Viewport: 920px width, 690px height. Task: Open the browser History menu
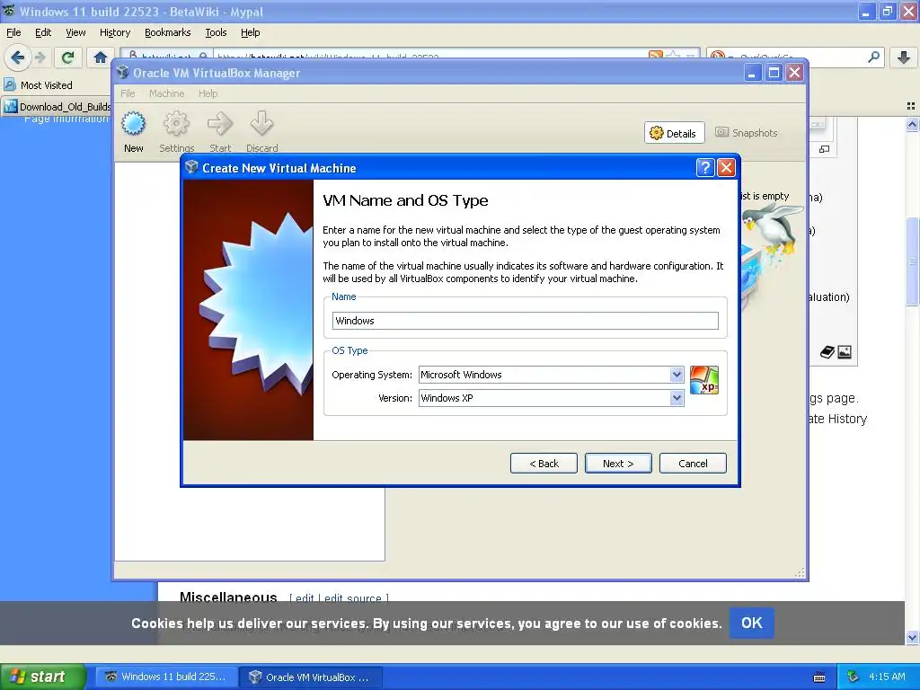(x=115, y=32)
